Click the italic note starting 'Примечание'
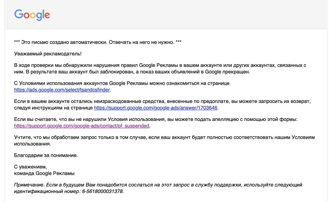The image size is (329, 202). click(x=158, y=188)
